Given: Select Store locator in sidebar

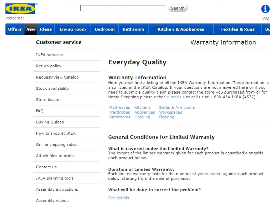Looking at the screenshot, I should pos(49,100).
